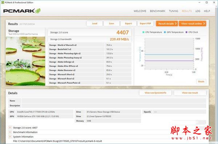Viewport: 218px width, 144px height.
Task: Click View result online
Action: pos(193,24)
